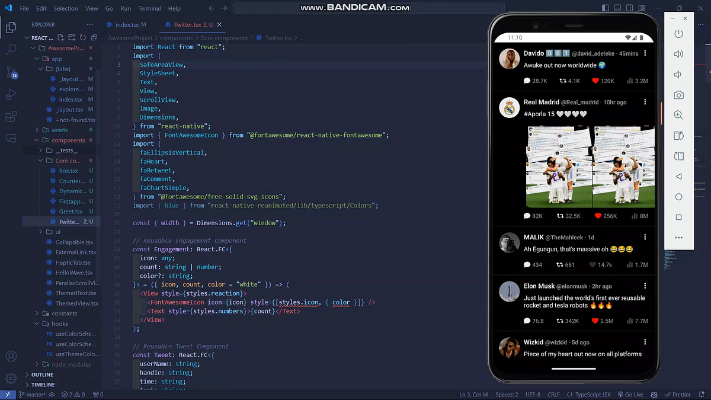Open the Extensions view
This screenshot has width=711, height=400.
[11, 117]
